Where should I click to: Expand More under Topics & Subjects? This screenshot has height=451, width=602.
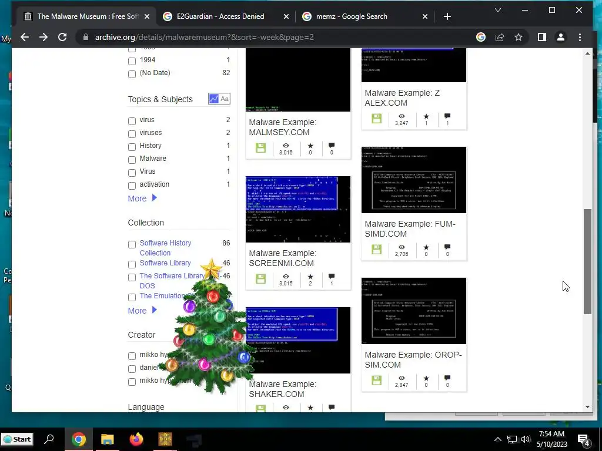(142, 198)
